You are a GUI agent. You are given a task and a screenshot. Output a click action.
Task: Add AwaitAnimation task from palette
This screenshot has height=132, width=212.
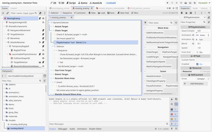[x=153, y=76]
